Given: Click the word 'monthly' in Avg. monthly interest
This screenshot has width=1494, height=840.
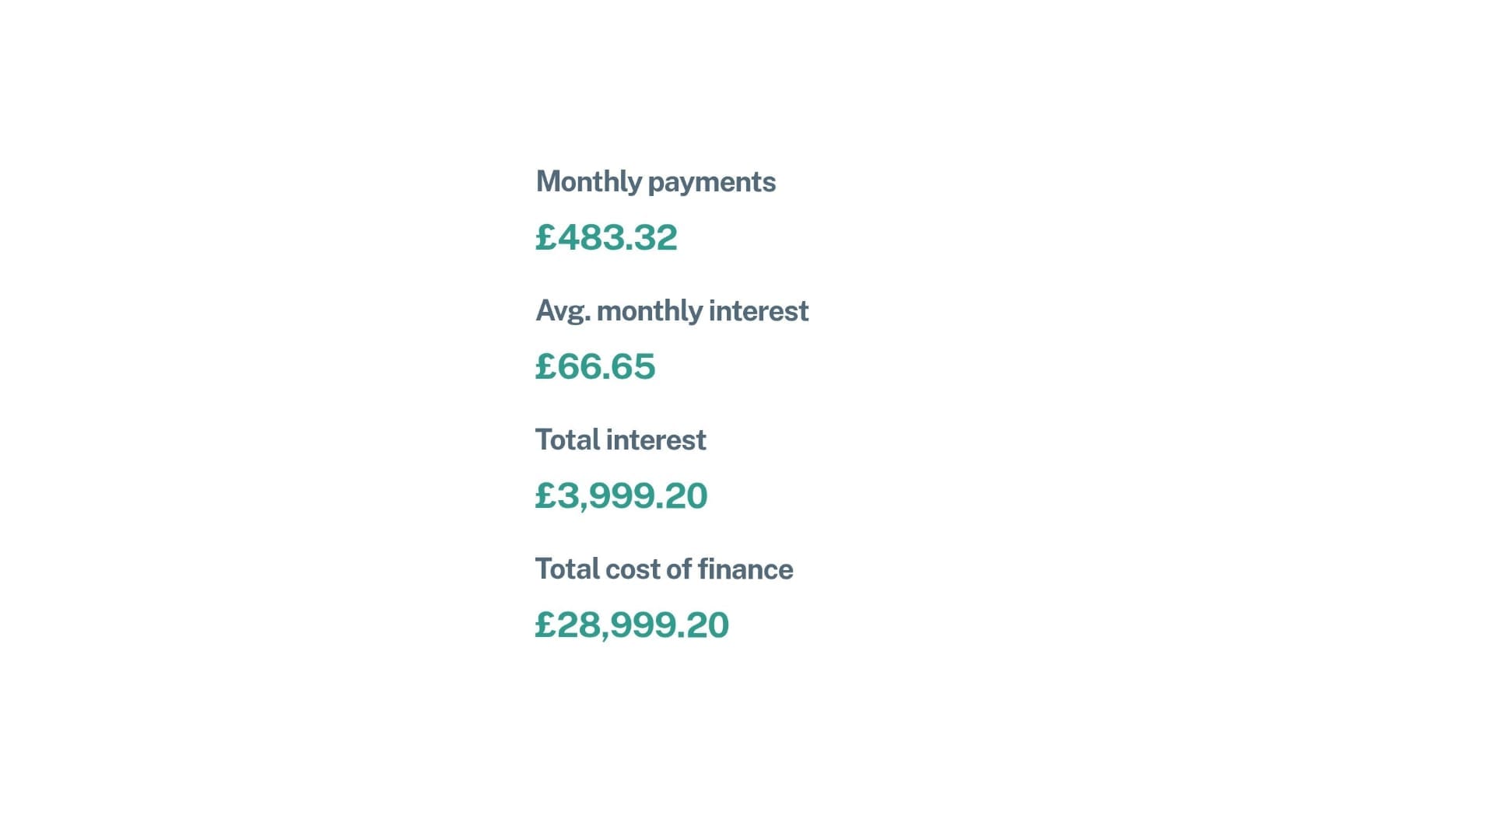Looking at the screenshot, I should (650, 312).
